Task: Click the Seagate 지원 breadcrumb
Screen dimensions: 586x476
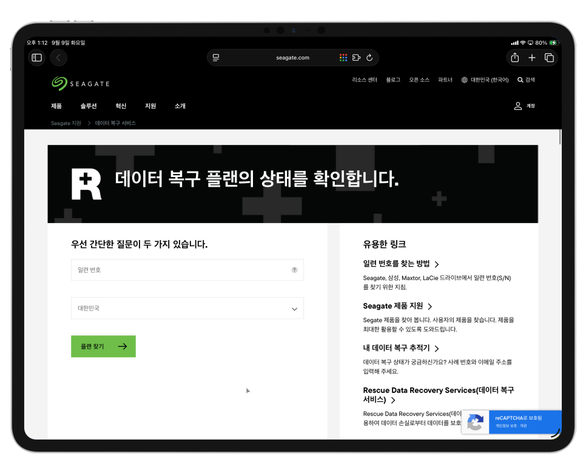Action: (x=66, y=123)
